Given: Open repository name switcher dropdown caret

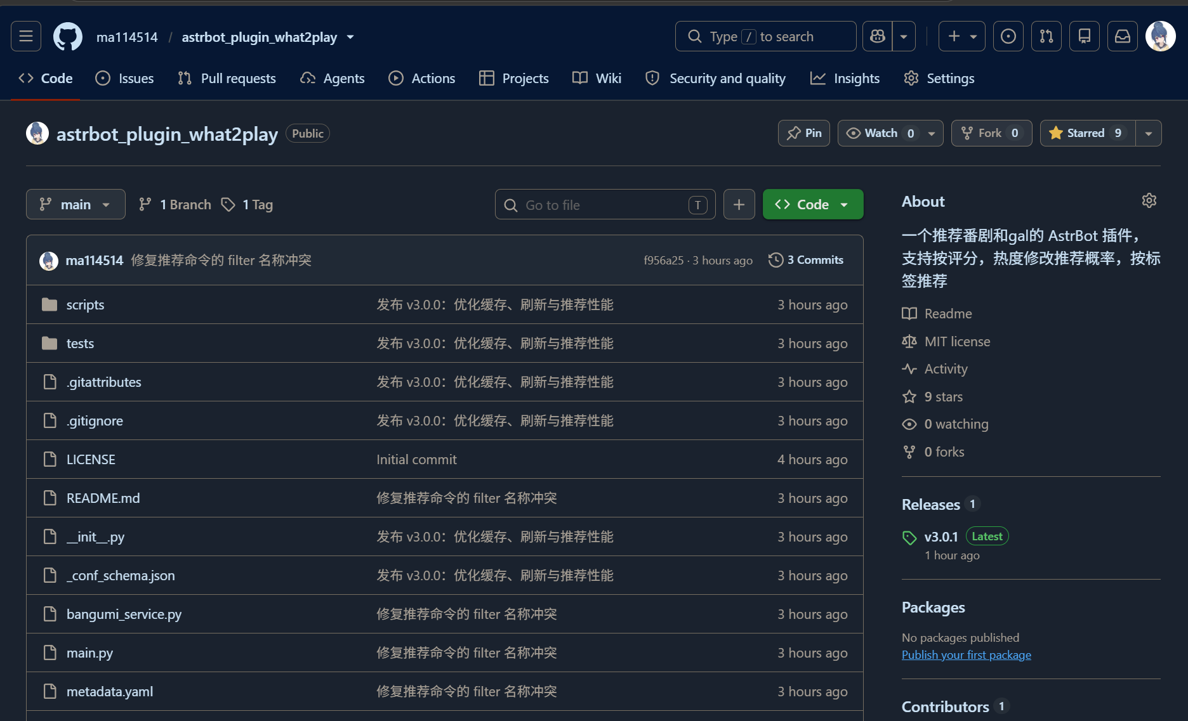Looking at the screenshot, I should click(350, 37).
